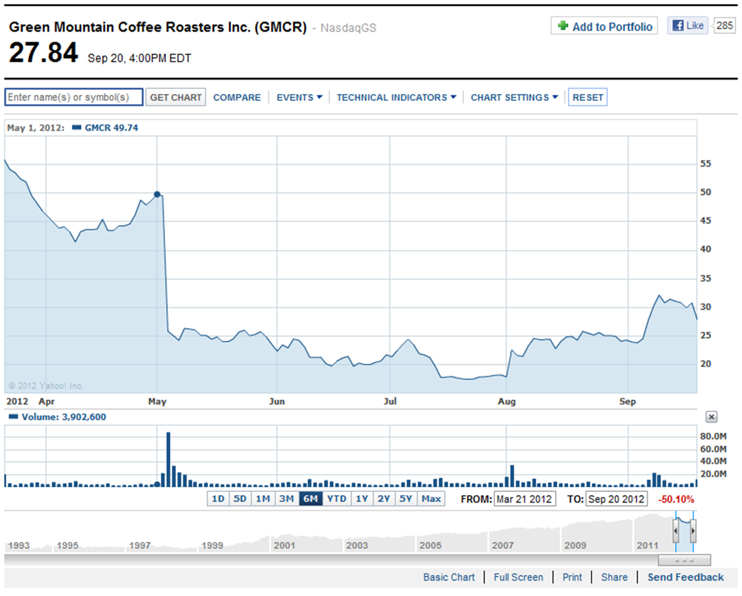Select the Max time range

pyautogui.click(x=431, y=499)
